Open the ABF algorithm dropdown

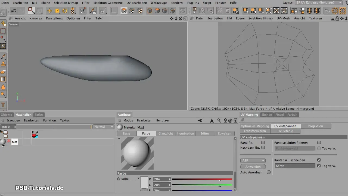point(253,161)
